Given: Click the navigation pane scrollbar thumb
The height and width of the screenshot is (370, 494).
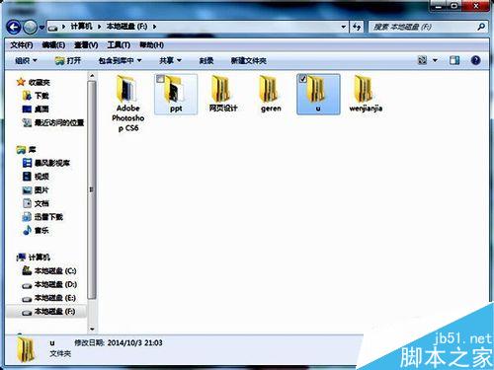Looking at the screenshot, I should pos(92,189).
